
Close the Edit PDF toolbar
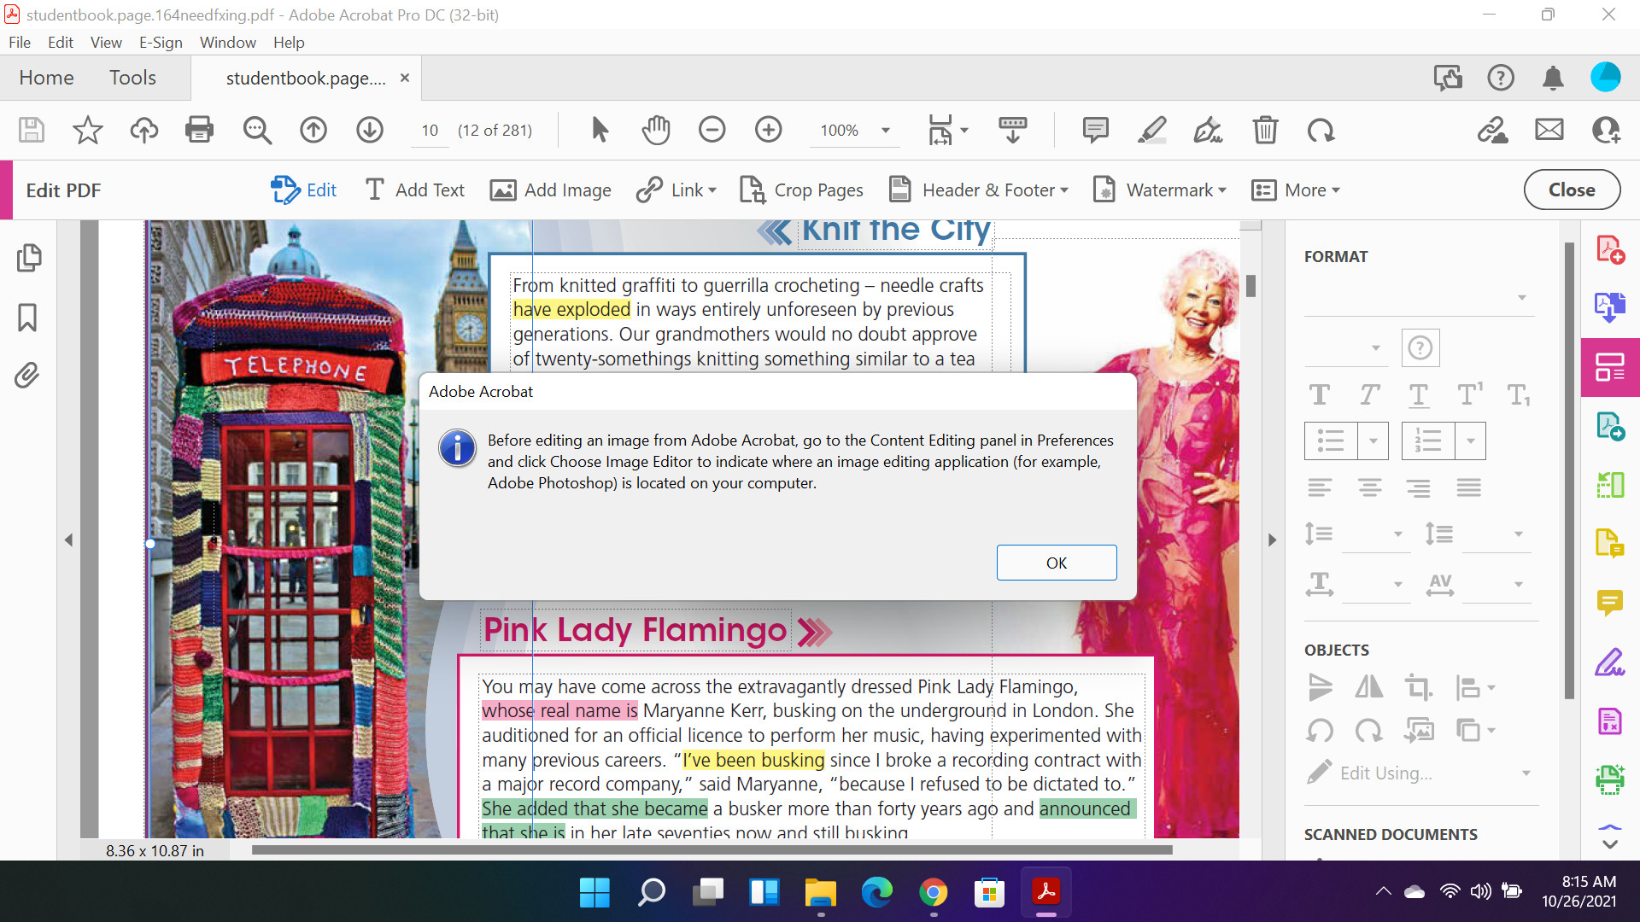[x=1572, y=190]
